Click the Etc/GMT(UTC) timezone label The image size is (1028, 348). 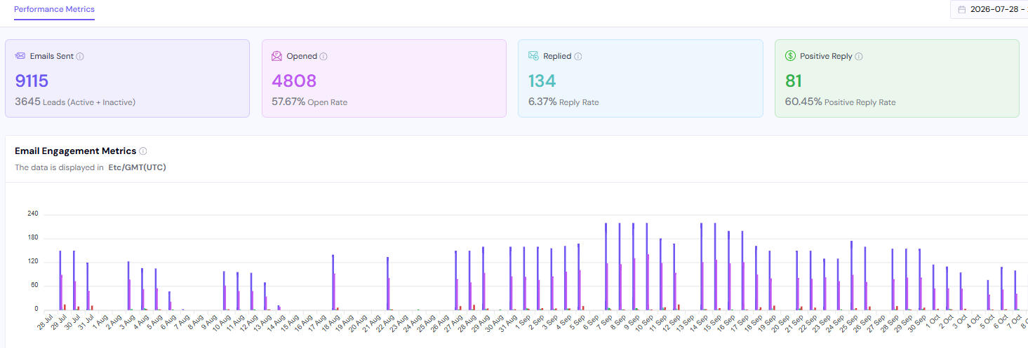(x=137, y=167)
